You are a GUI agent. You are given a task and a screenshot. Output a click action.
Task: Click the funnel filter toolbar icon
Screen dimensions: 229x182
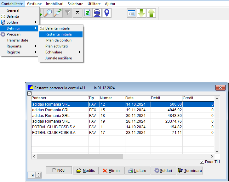click(x=68, y=13)
